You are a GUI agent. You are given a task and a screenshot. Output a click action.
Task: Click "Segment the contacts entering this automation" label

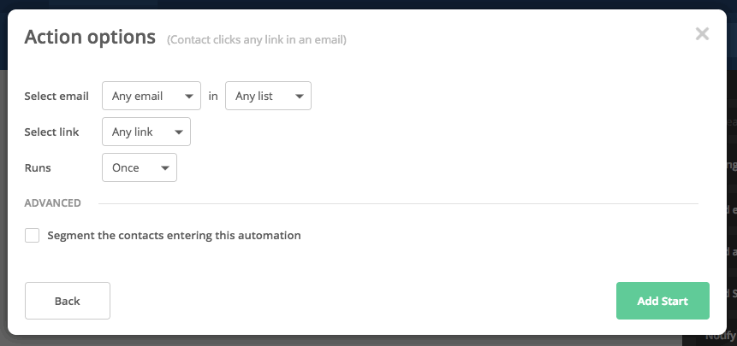point(174,235)
